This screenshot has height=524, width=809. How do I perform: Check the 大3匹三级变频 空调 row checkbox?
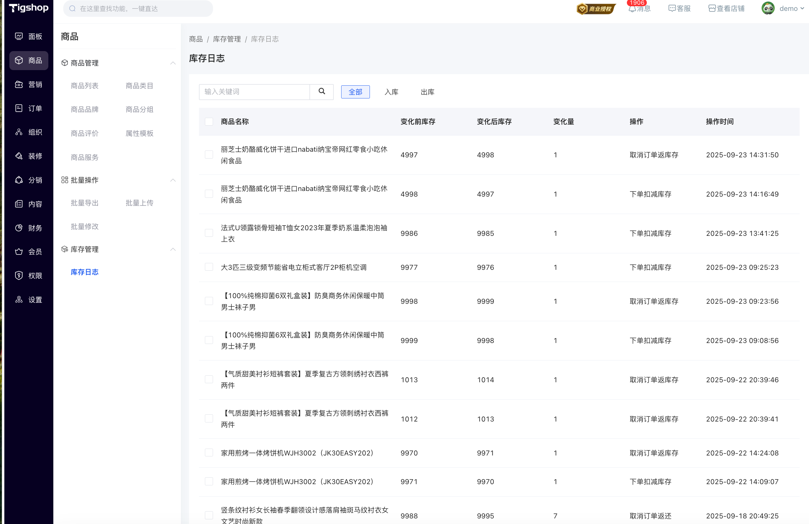(x=209, y=267)
